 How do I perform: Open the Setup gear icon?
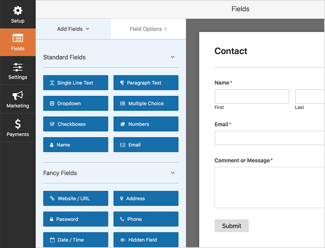tap(18, 11)
